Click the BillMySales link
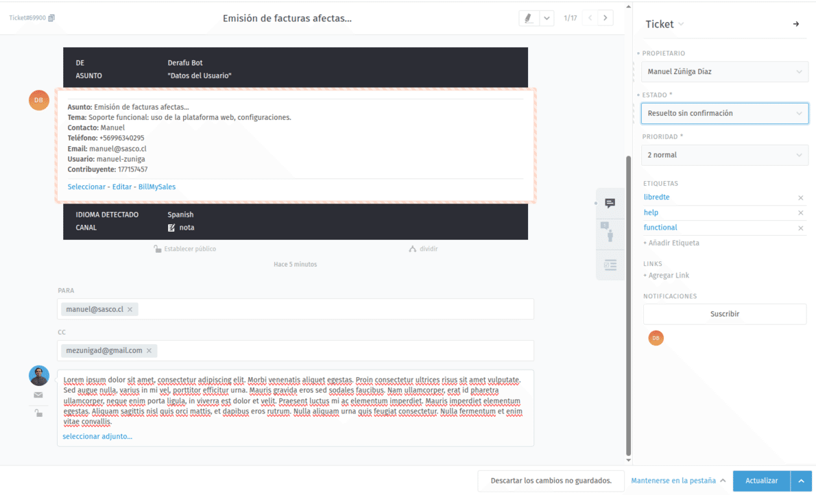The height and width of the screenshot is (495, 816). (157, 187)
